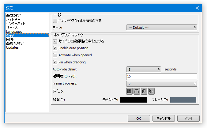The width and height of the screenshot is (207, 128).
Task: Open the Auto-hide delay seconds spinner
Action: (x=144, y=70)
